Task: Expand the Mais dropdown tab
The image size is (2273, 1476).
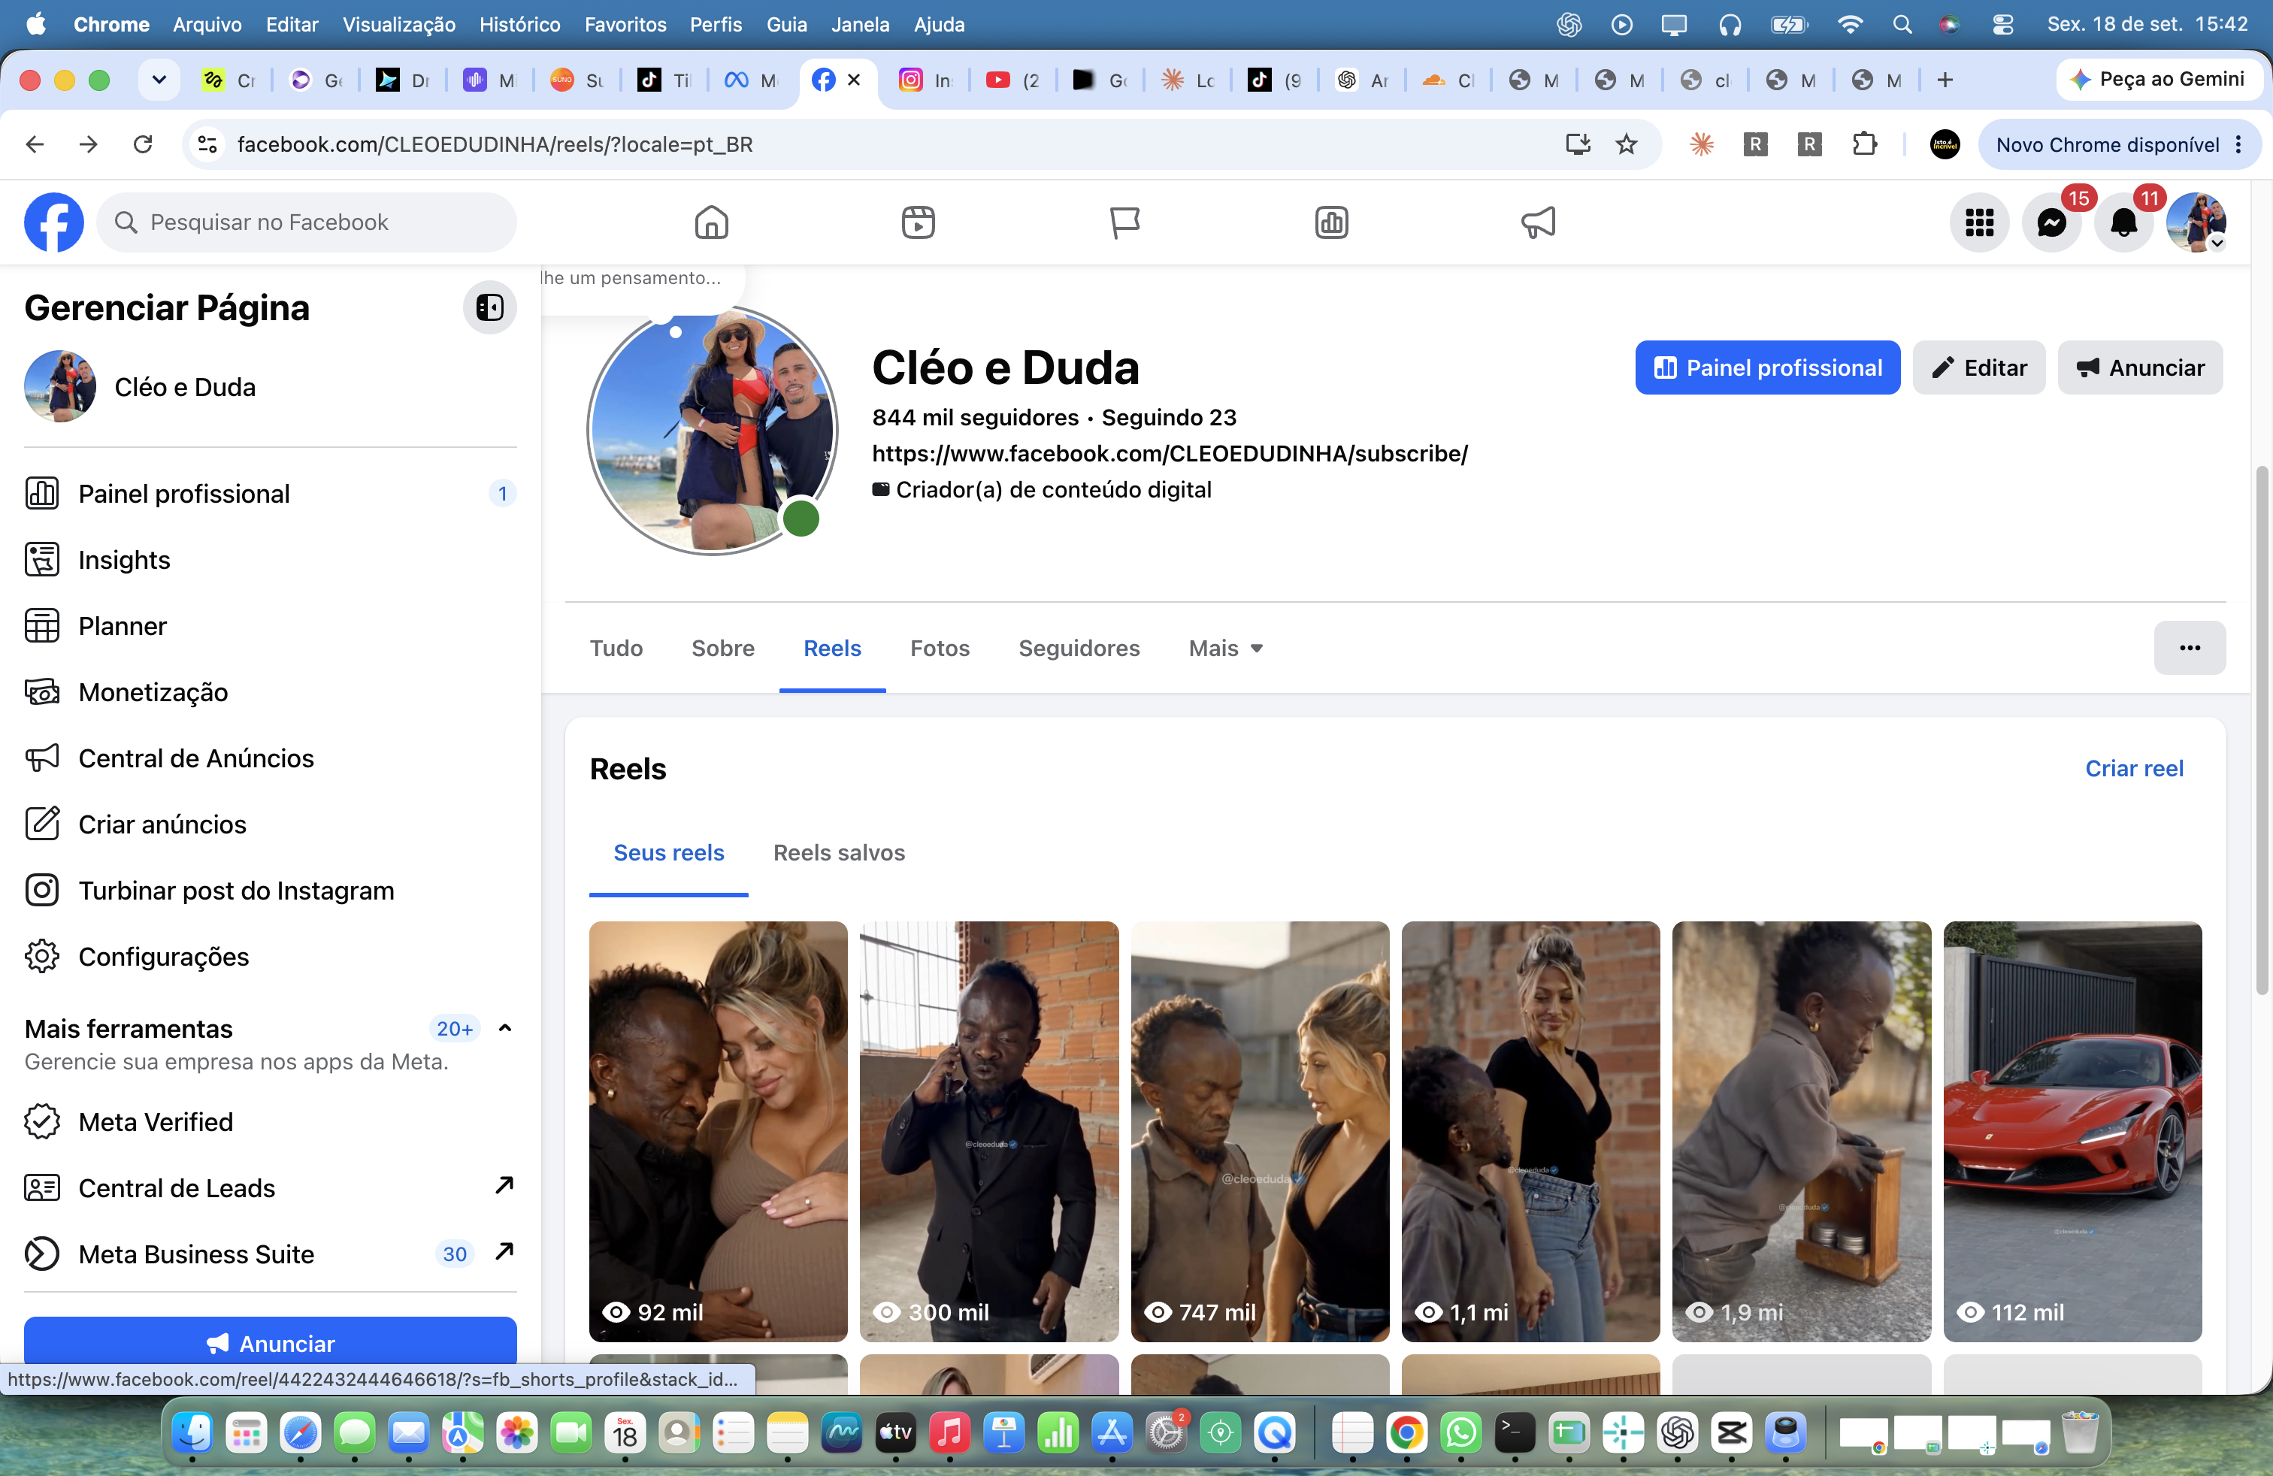Action: point(1226,649)
